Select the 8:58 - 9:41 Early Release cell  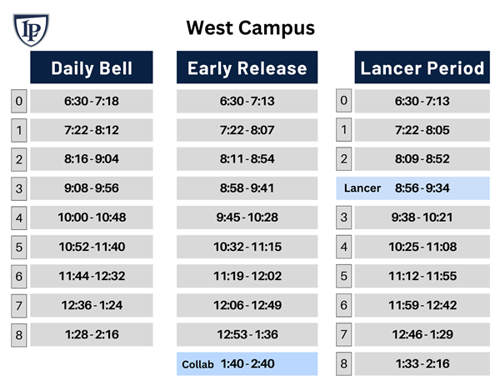point(247,188)
